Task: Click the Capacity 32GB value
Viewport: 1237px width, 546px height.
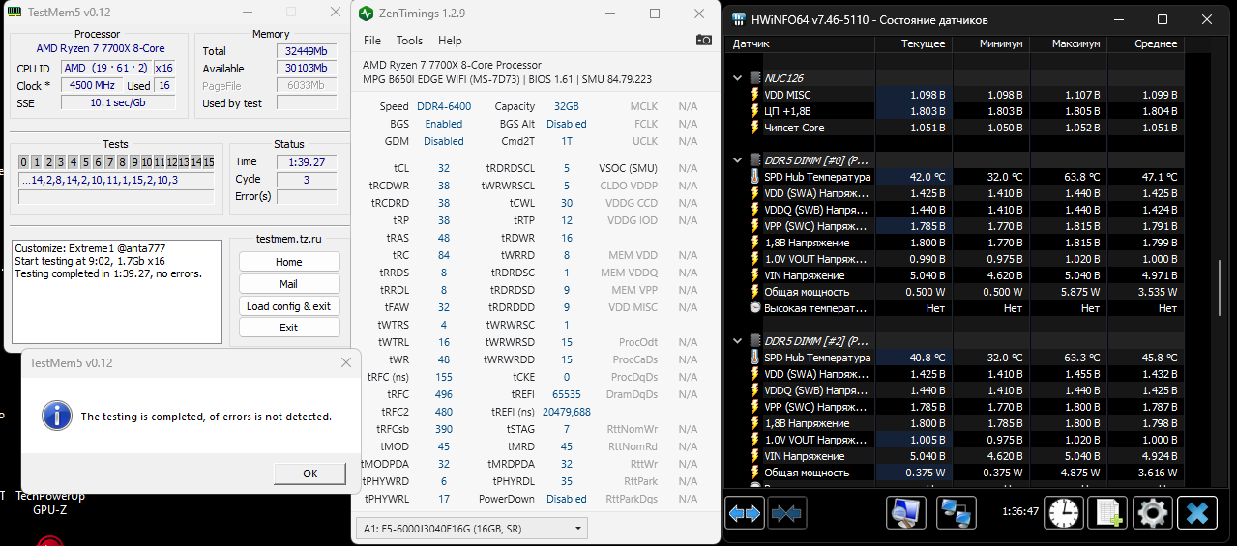Action: click(567, 106)
